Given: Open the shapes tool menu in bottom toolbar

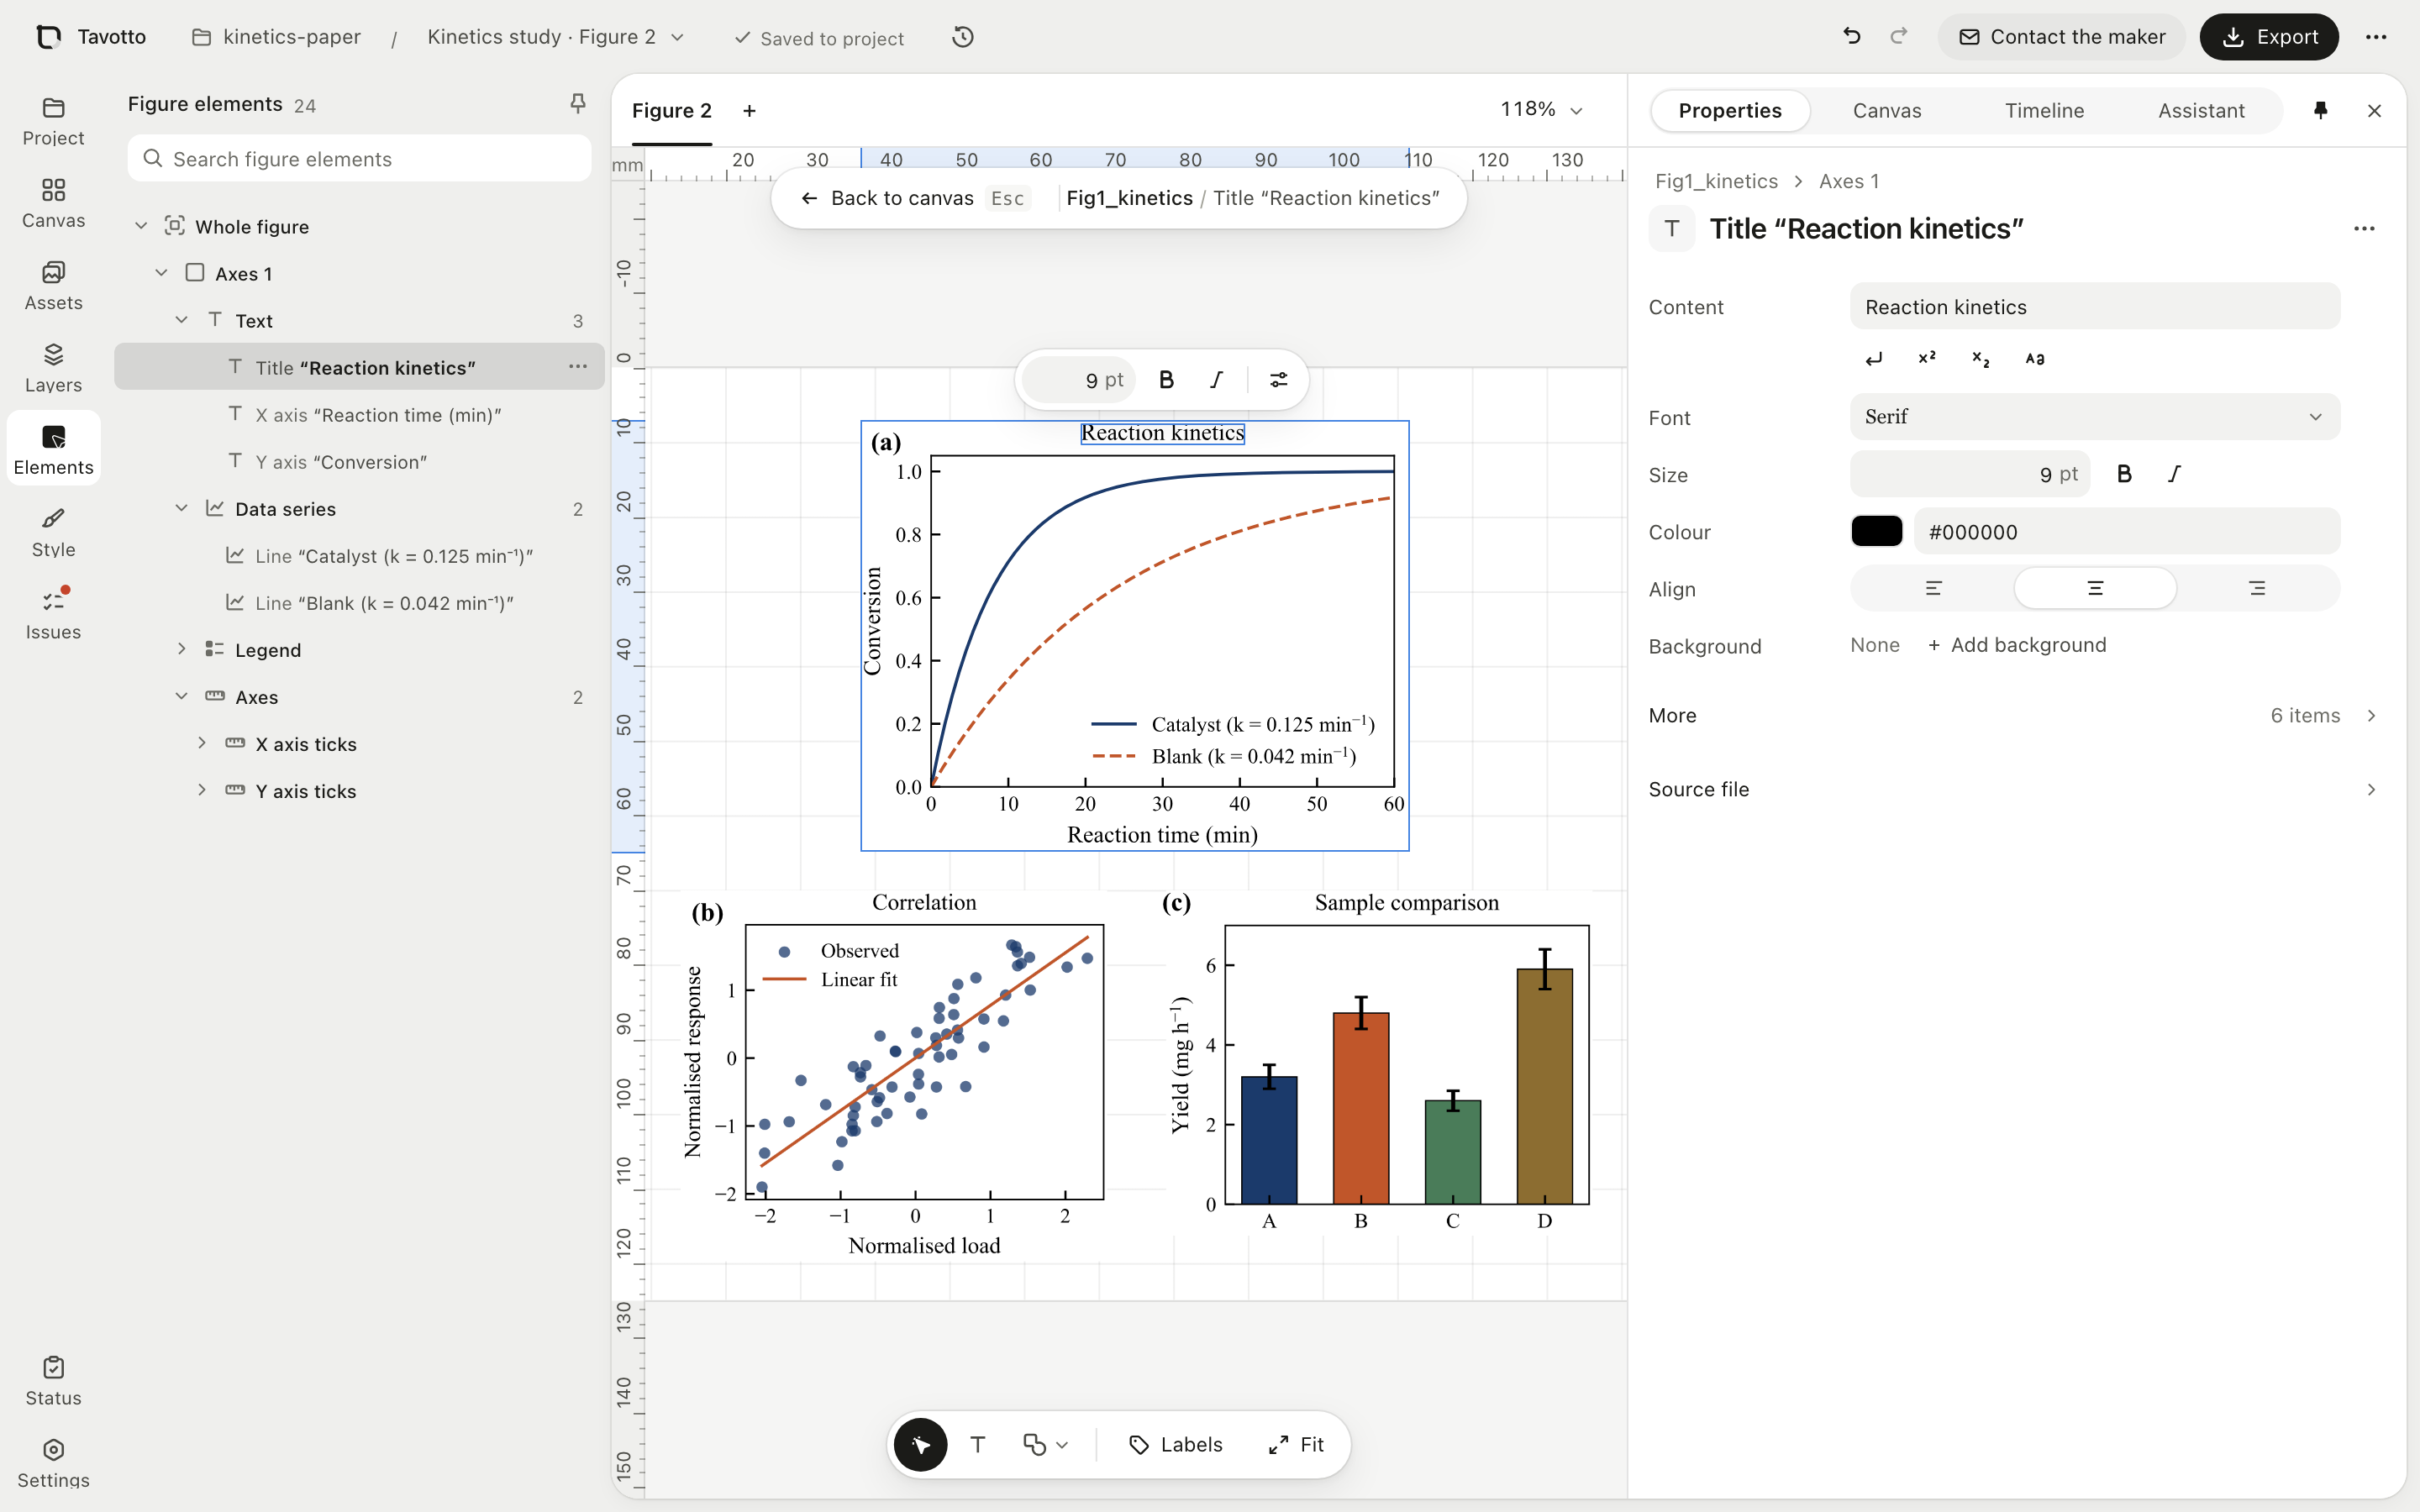Looking at the screenshot, I should [x=1045, y=1444].
